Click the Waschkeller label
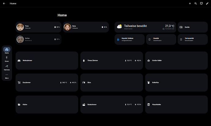The image size is (211, 126). [157, 105]
